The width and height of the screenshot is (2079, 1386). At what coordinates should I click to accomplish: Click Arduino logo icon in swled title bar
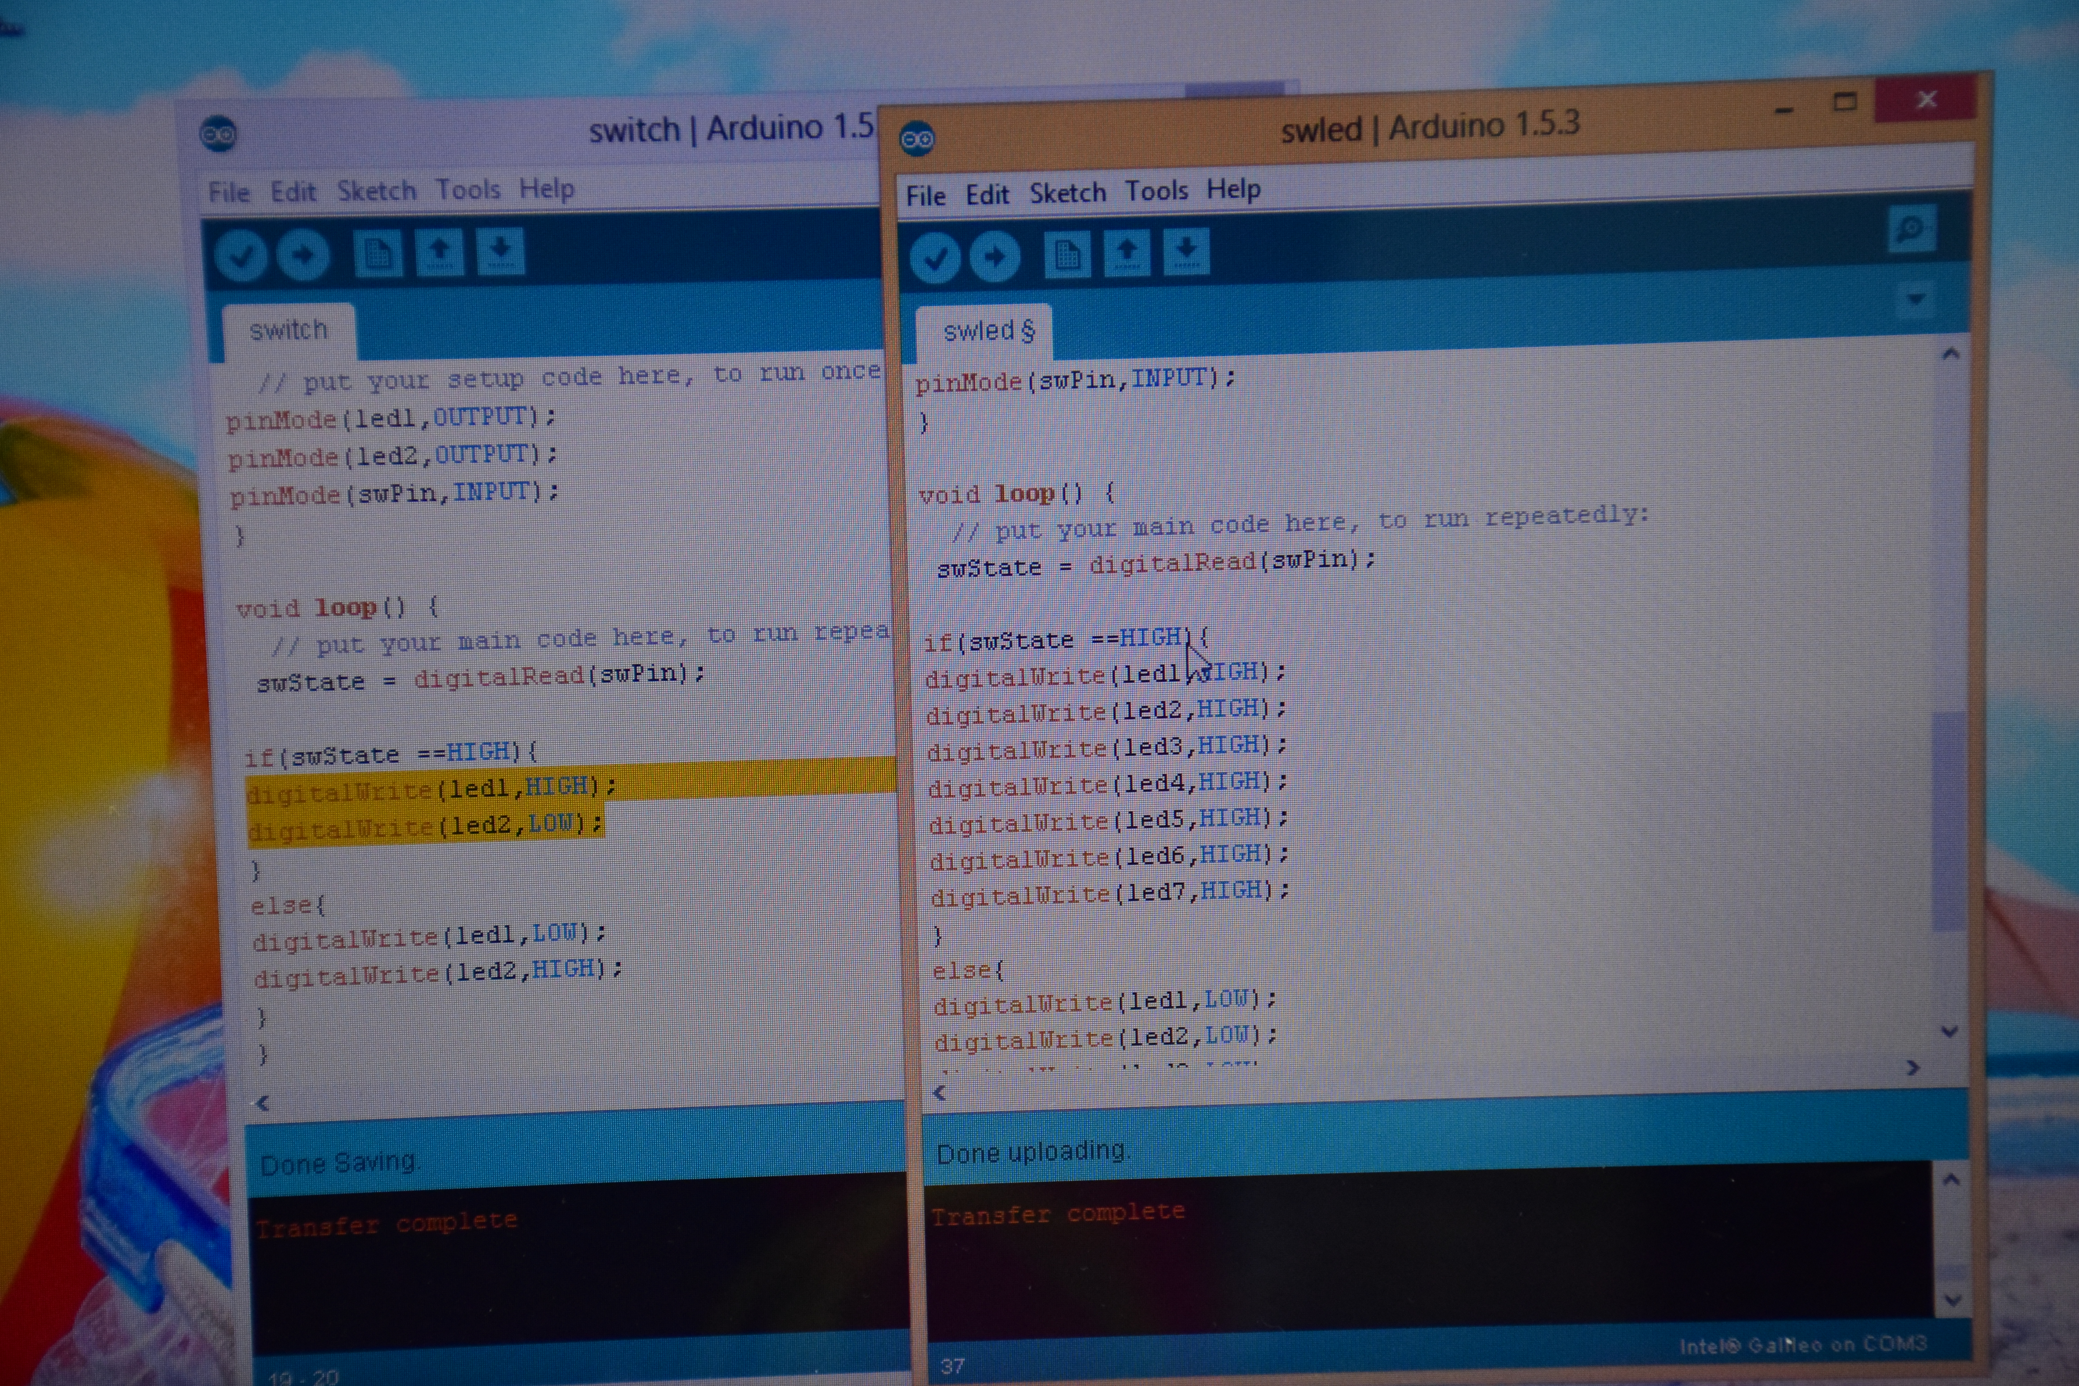tap(918, 139)
